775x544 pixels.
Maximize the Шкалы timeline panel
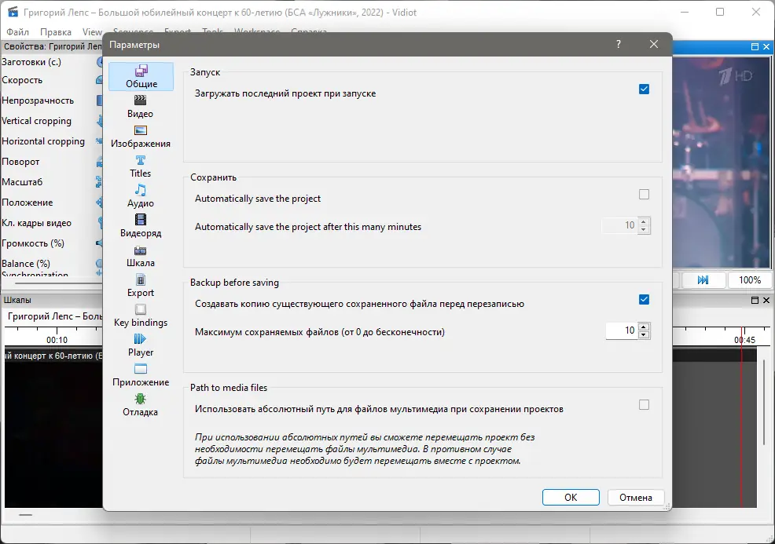[x=755, y=300]
